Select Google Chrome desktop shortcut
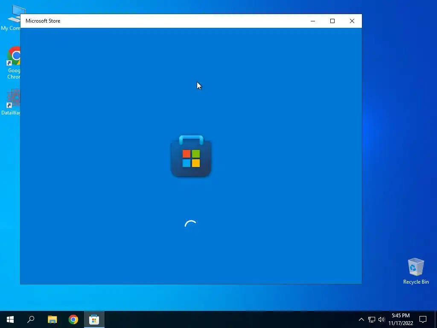Screen dimensions: 437x328 tap(13, 63)
